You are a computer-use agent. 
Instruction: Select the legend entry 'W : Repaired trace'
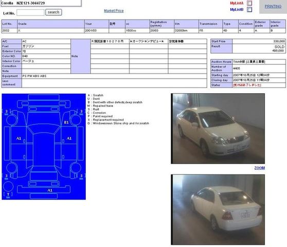(x=100, y=106)
